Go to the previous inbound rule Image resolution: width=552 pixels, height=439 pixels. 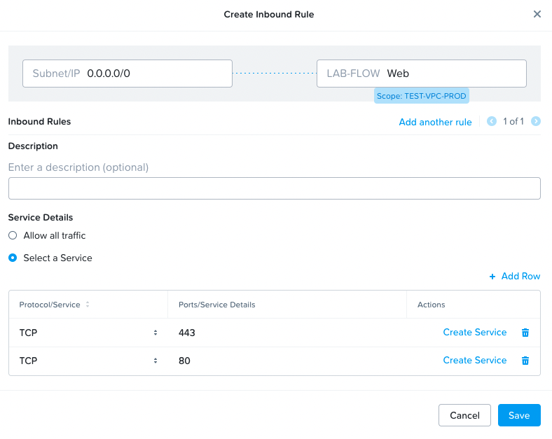click(x=492, y=122)
